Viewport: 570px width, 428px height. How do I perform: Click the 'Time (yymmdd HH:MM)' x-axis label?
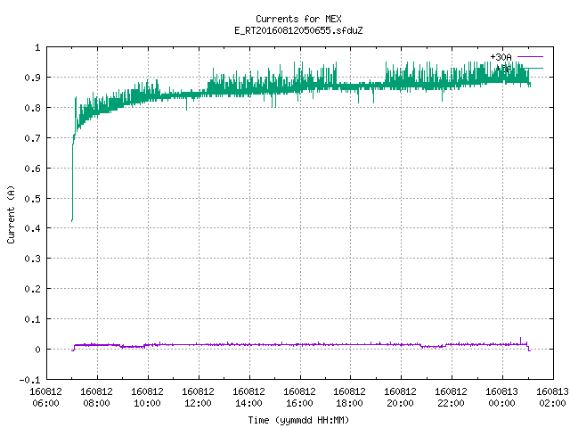click(298, 420)
